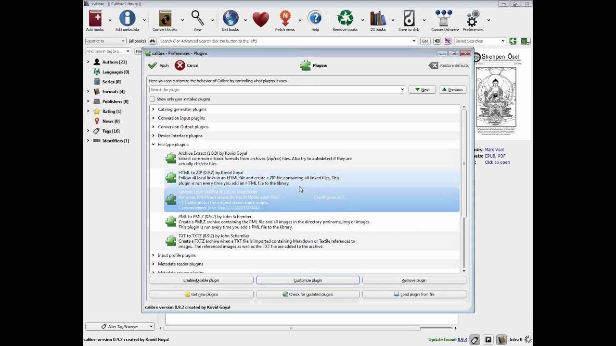The height and width of the screenshot is (346, 616).
Task: Select the Ignoble Epub DeDRM plugin row
Action: coord(312,199)
